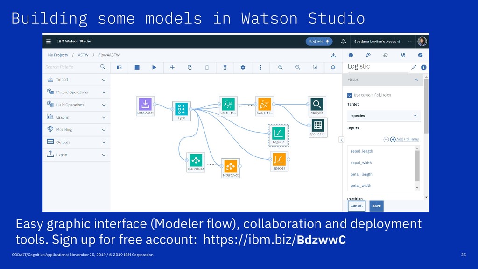Click the zoom in magnifier

pos(280,67)
